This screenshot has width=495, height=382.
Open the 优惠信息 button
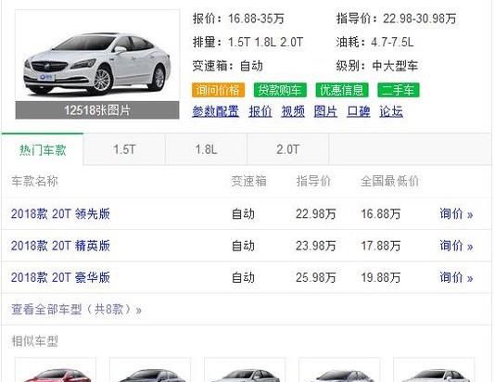[x=342, y=90]
